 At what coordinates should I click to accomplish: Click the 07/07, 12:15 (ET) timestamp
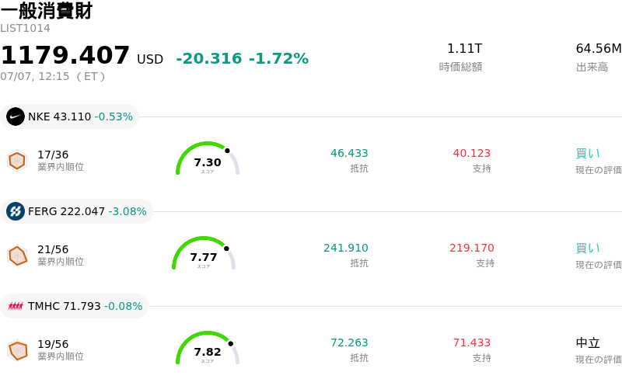pos(53,76)
